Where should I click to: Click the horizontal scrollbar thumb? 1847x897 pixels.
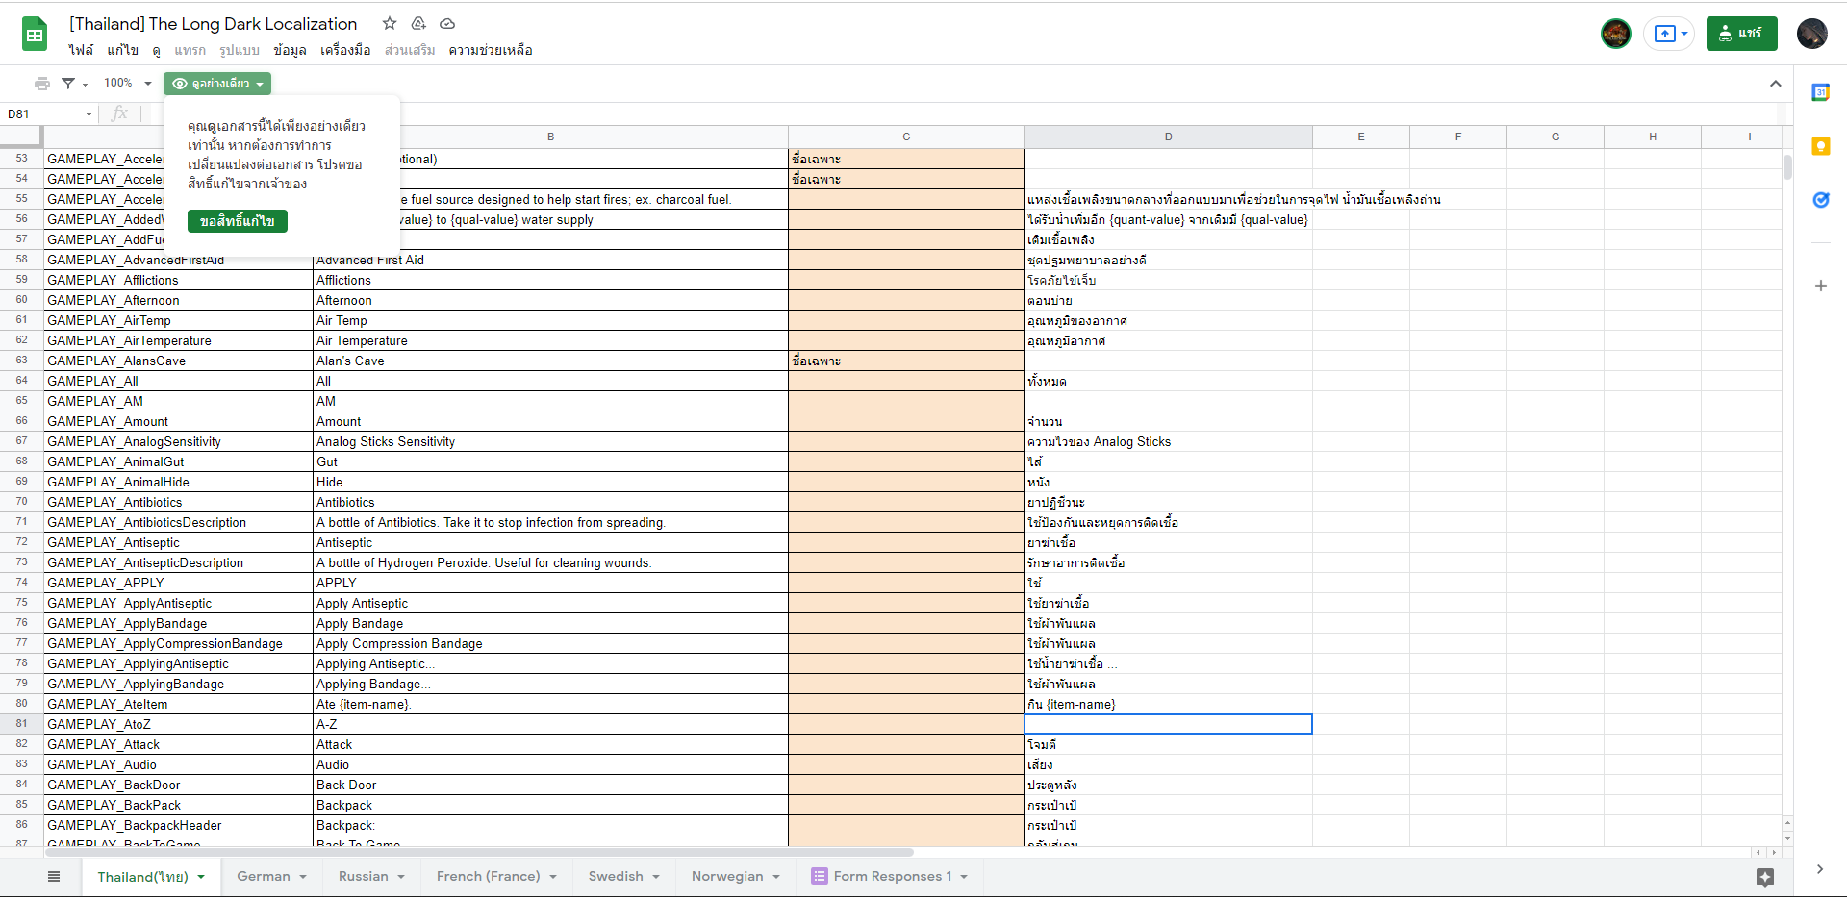tap(478, 852)
